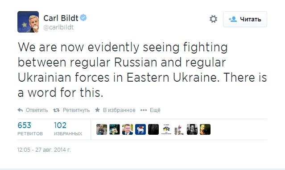This screenshot has height=170, width=285.
Task: Click the blue verified badge
Action: click(83, 18)
